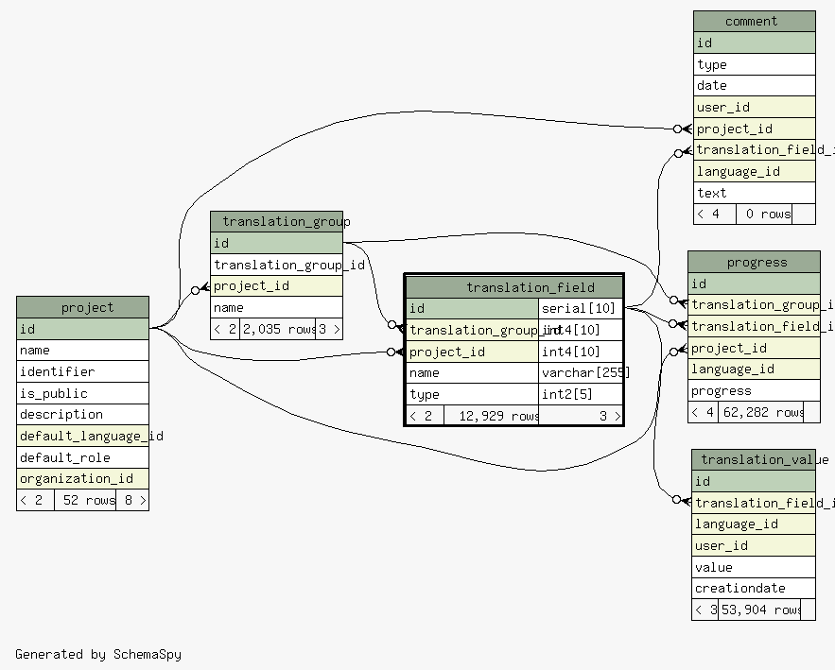The image size is (835, 670).
Task: Click the int2[5] type cell
Action: 580,394
